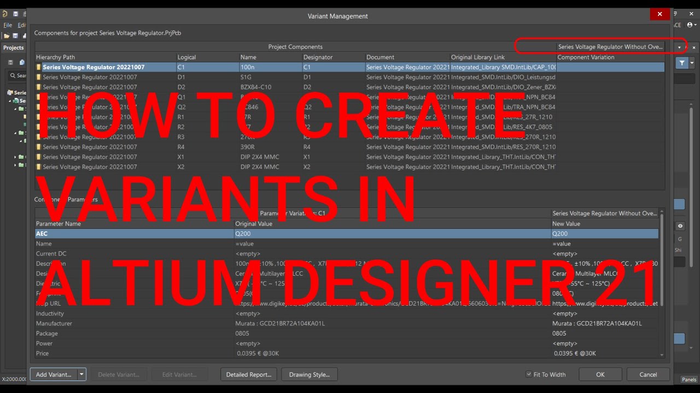Image resolution: width=700 pixels, height=393 pixels.
Task: Click the Altium logo icon in background window
Action: [x=5, y=14]
